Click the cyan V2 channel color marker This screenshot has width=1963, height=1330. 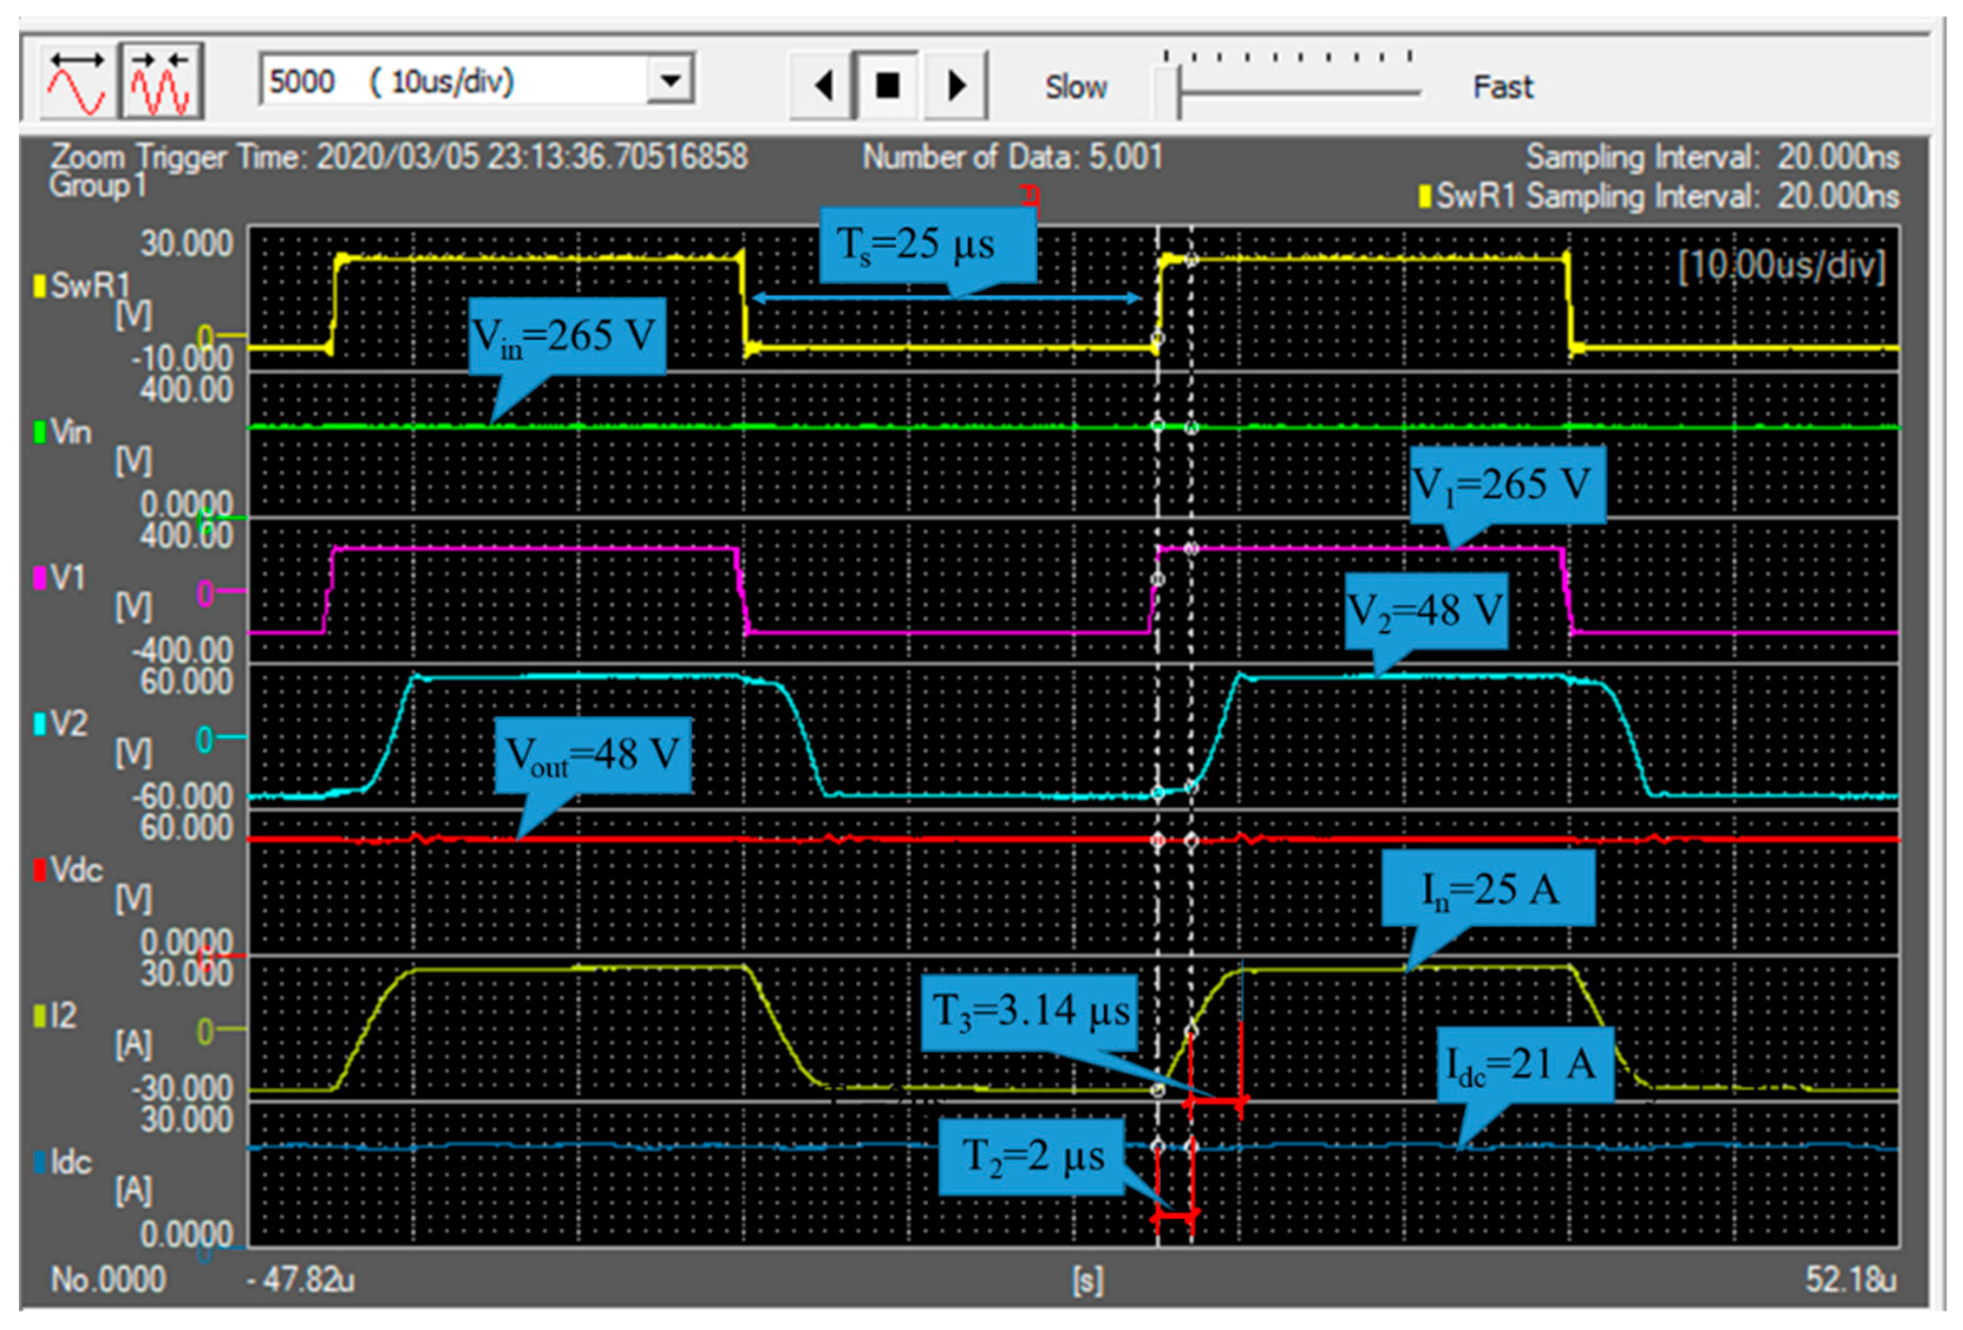(39, 724)
